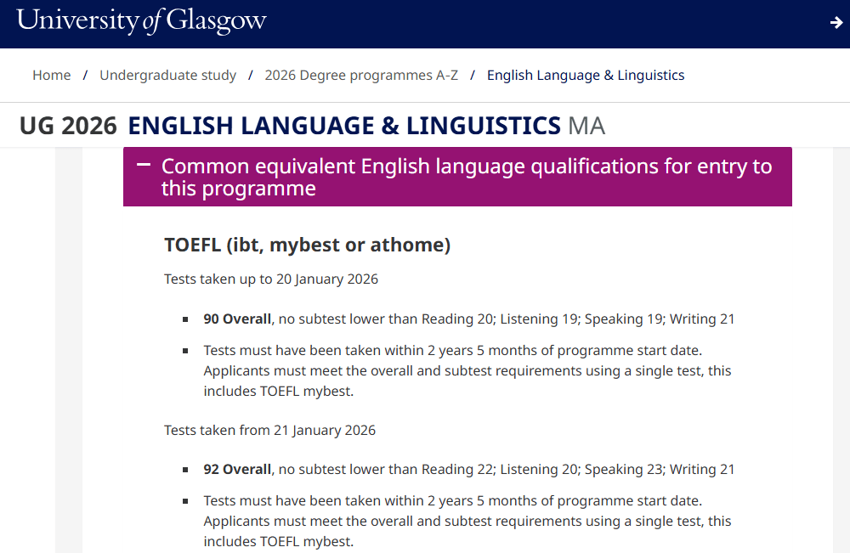Click the University of Glasgow logo
This screenshot has width=850, height=553.
point(141,20)
